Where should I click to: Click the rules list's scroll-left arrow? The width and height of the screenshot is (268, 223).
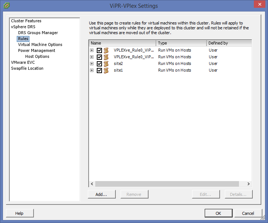coord(92,184)
